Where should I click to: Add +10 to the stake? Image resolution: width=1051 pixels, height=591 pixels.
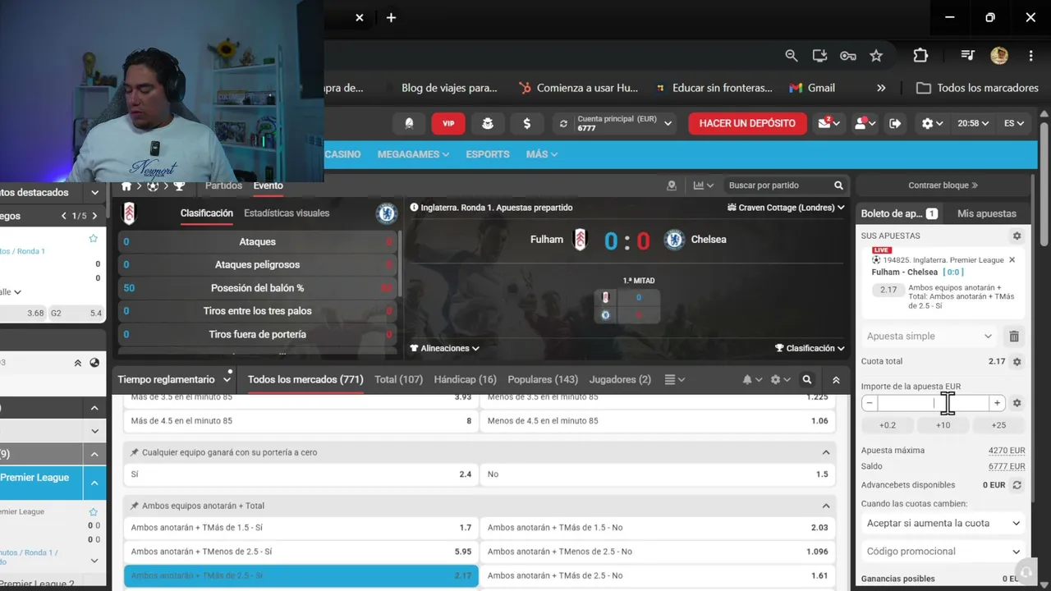pos(943,425)
